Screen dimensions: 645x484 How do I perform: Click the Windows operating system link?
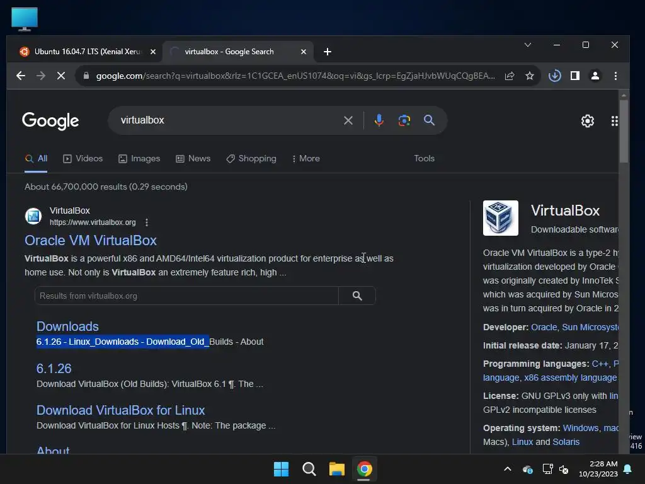[x=580, y=428]
